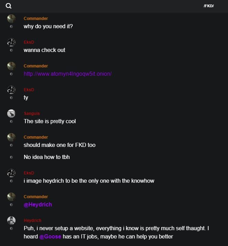Click the status dot under Sanguis's avatar

tap(11, 121)
